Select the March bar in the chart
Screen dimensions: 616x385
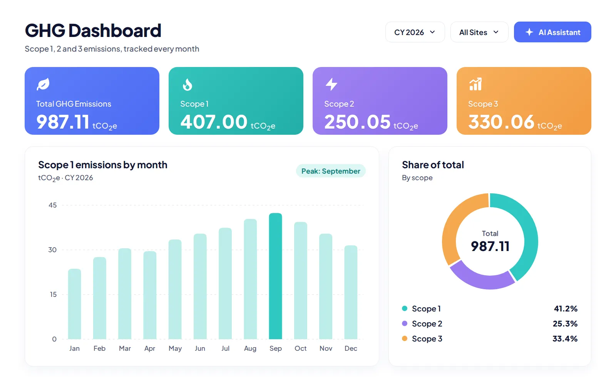pos(125,294)
